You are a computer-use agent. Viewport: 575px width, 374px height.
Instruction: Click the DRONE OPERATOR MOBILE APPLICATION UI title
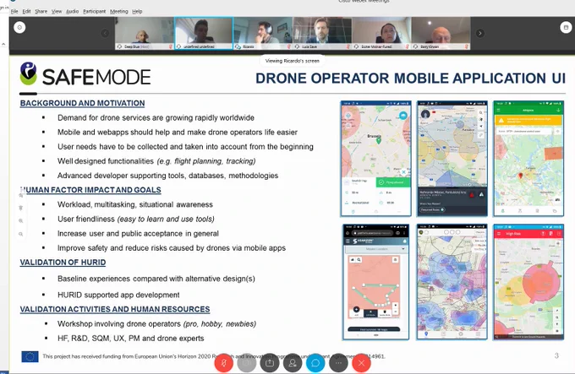click(x=410, y=79)
